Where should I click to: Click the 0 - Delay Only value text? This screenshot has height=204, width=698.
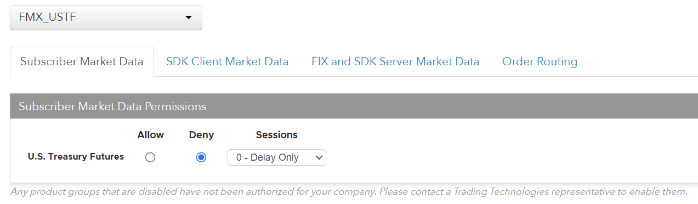267,157
